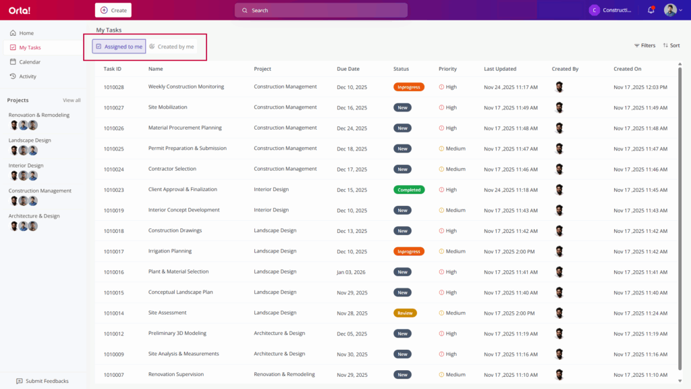Click the Home sidebar icon
Viewport: 691px width, 389px height.
pyautogui.click(x=13, y=33)
